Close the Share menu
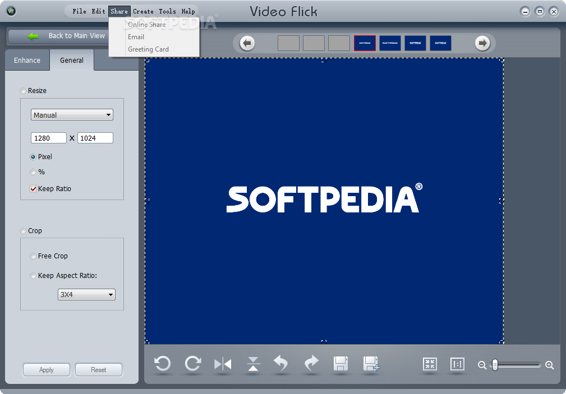Image resolution: width=566 pixels, height=394 pixels. [119, 11]
